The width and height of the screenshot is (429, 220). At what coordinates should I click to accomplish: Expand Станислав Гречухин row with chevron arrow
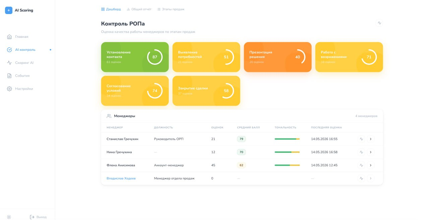click(370, 139)
